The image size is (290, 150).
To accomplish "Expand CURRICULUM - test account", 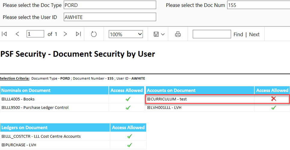I will pyautogui.click(x=149, y=99).
